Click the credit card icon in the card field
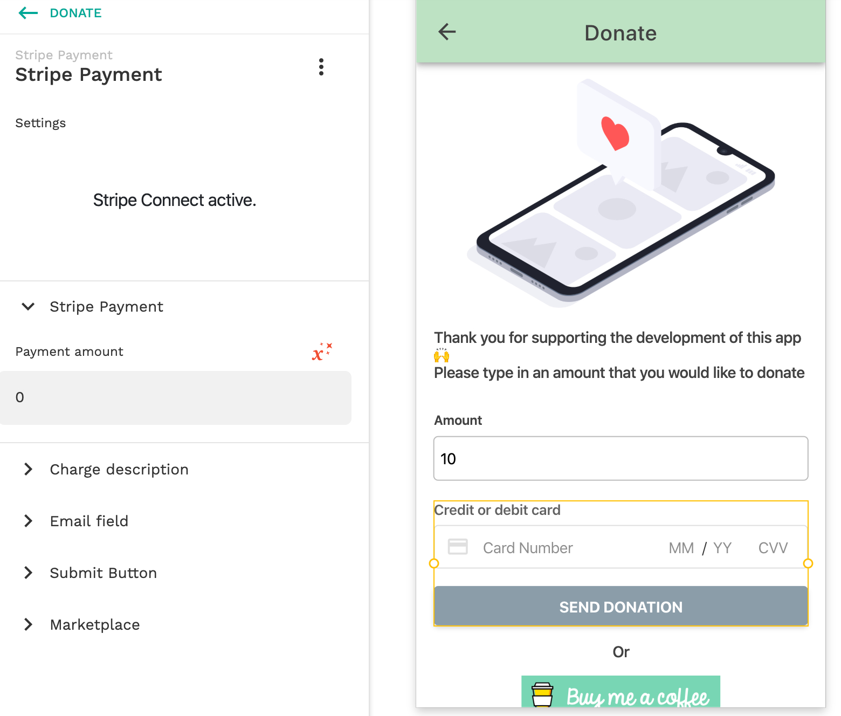 458,547
